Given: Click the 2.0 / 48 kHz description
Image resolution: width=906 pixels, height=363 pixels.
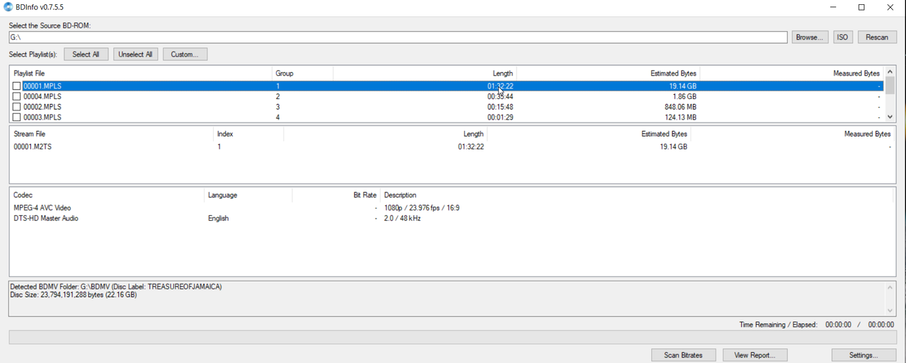Looking at the screenshot, I should [402, 219].
